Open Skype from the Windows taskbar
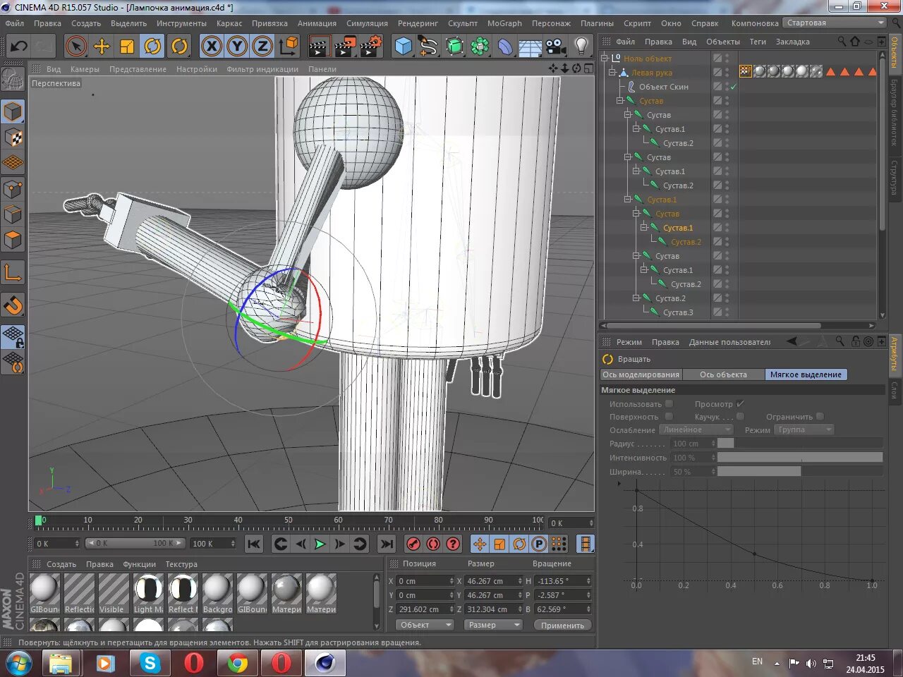This screenshot has height=677, width=903. coord(149,663)
